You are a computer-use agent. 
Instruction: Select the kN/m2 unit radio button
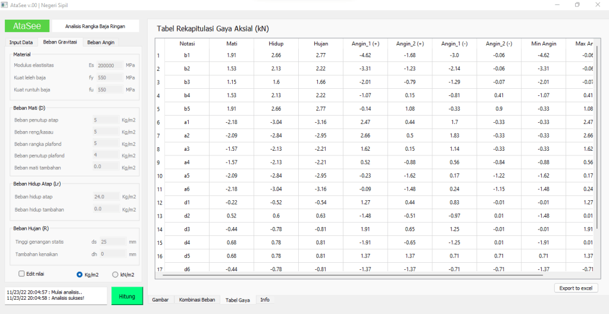click(115, 275)
